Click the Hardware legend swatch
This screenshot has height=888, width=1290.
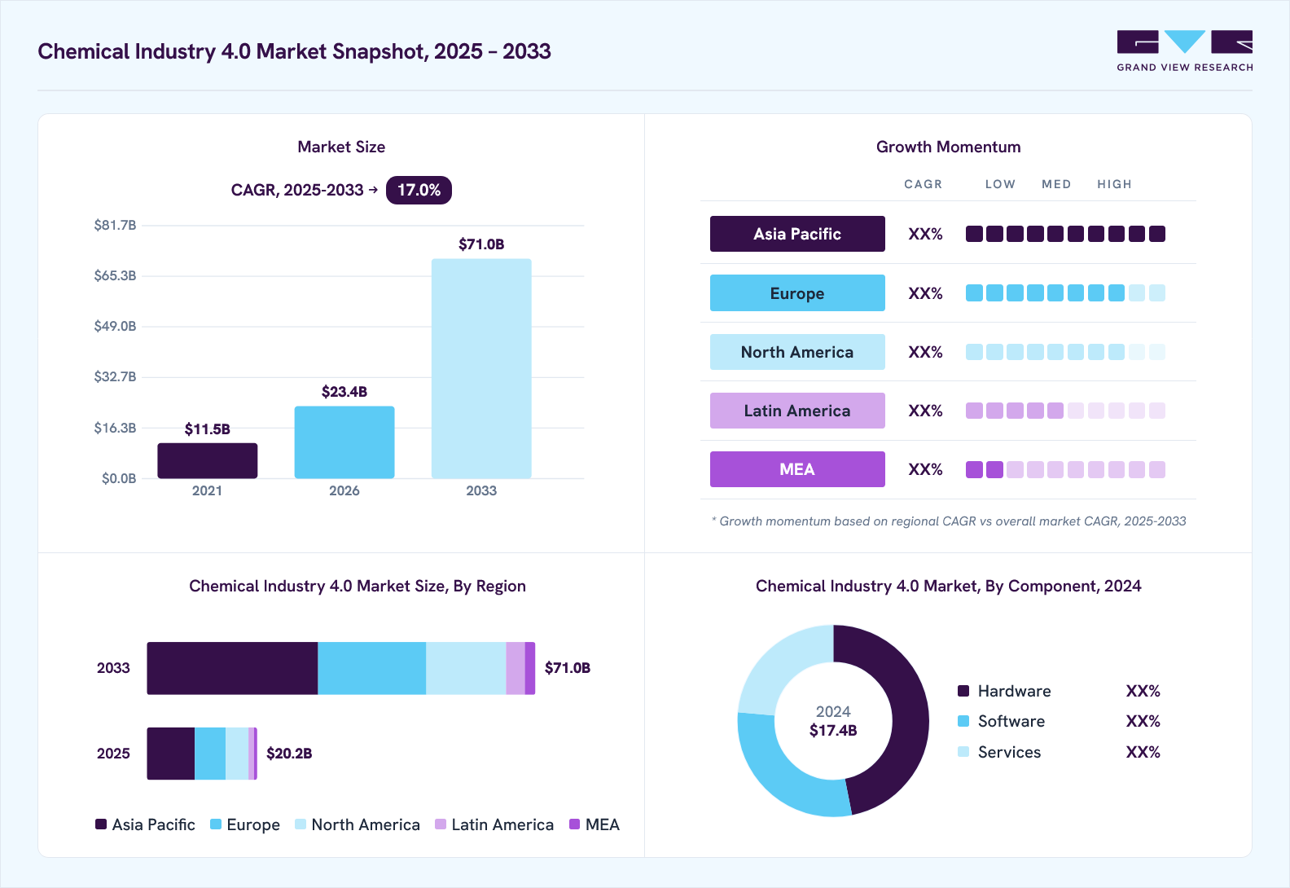pos(963,691)
